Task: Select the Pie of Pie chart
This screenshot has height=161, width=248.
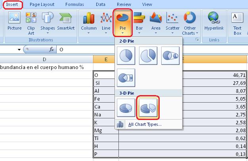Action: (x=170, y=56)
